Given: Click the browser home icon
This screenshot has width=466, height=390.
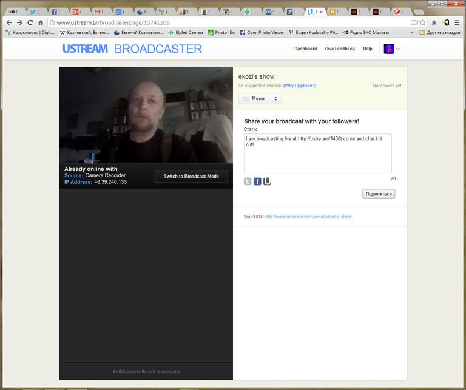Looking at the screenshot, I should pos(41,22).
